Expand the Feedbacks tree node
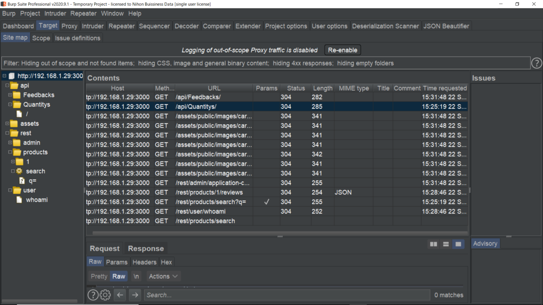The width and height of the screenshot is (543, 305). click(x=10, y=95)
